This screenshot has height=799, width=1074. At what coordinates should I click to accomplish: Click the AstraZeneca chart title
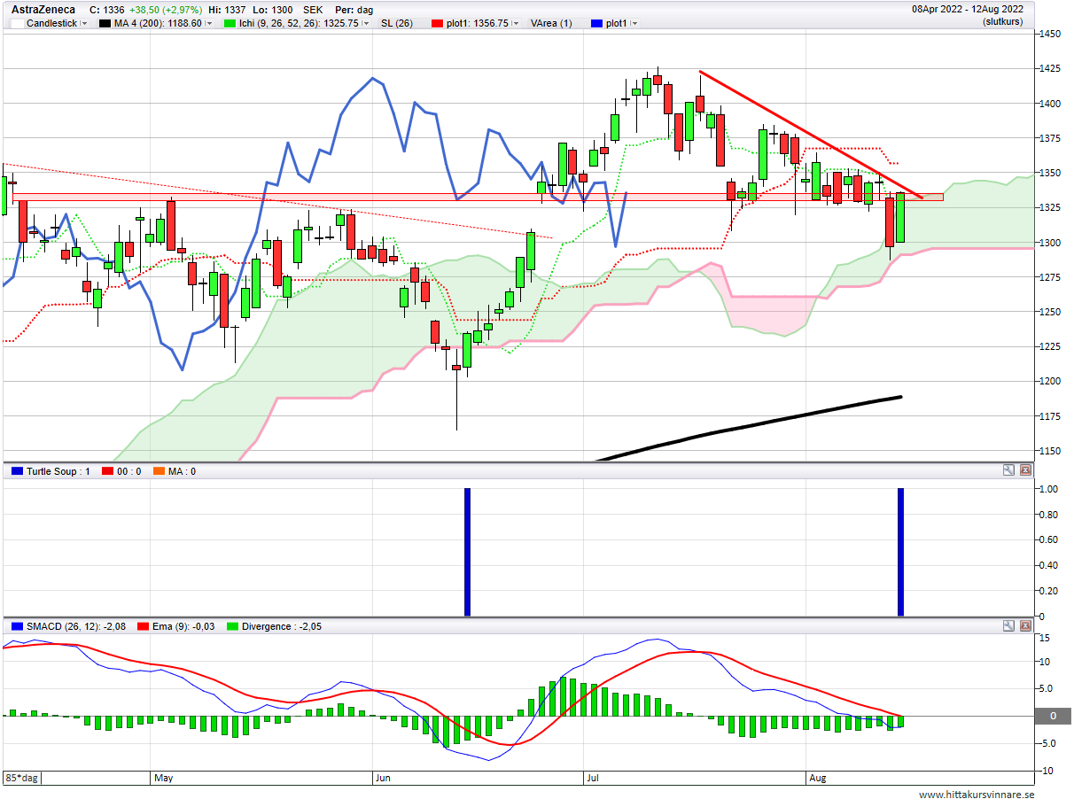coord(43,9)
